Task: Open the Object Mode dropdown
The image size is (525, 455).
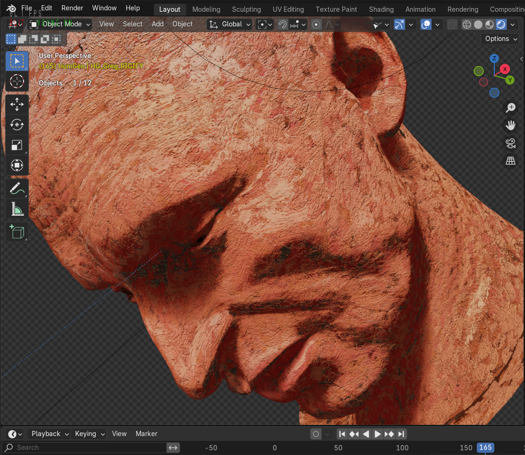Action: pos(60,25)
